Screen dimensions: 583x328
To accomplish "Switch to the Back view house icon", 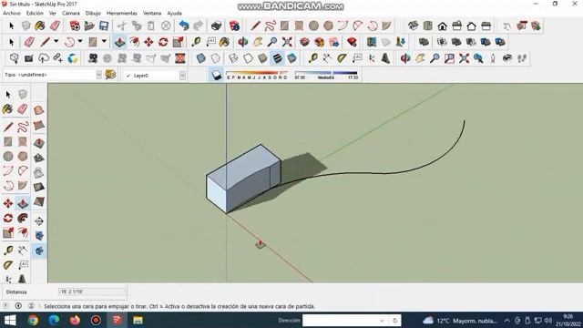I will (472, 26).
